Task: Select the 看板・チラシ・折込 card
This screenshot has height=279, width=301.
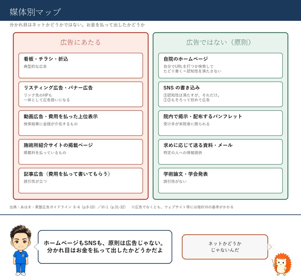Action: (x=81, y=65)
